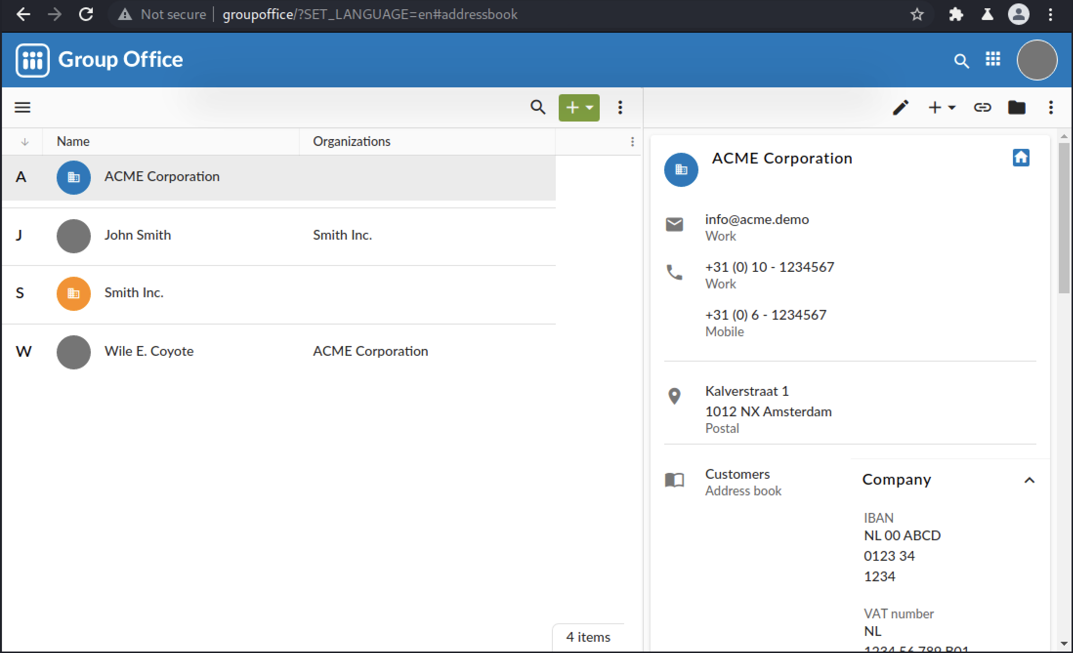Image resolution: width=1073 pixels, height=653 pixels.
Task: Collapse the Company section chevron
Action: coord(1030,480)
